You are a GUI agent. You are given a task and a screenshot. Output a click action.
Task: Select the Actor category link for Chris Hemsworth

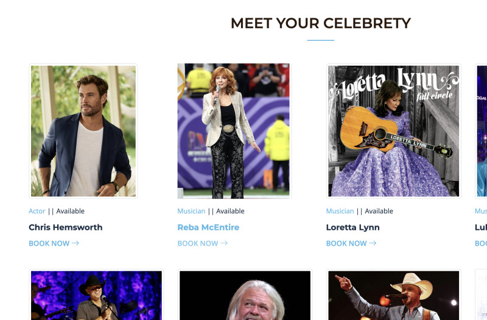pos(37,211)
